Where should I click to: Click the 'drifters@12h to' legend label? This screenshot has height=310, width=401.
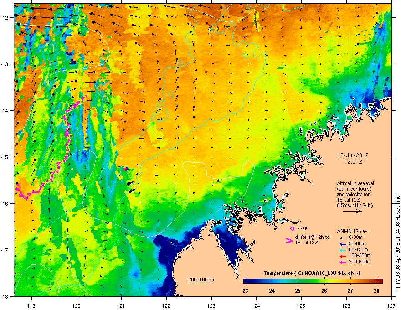click(x=312, y=238)
